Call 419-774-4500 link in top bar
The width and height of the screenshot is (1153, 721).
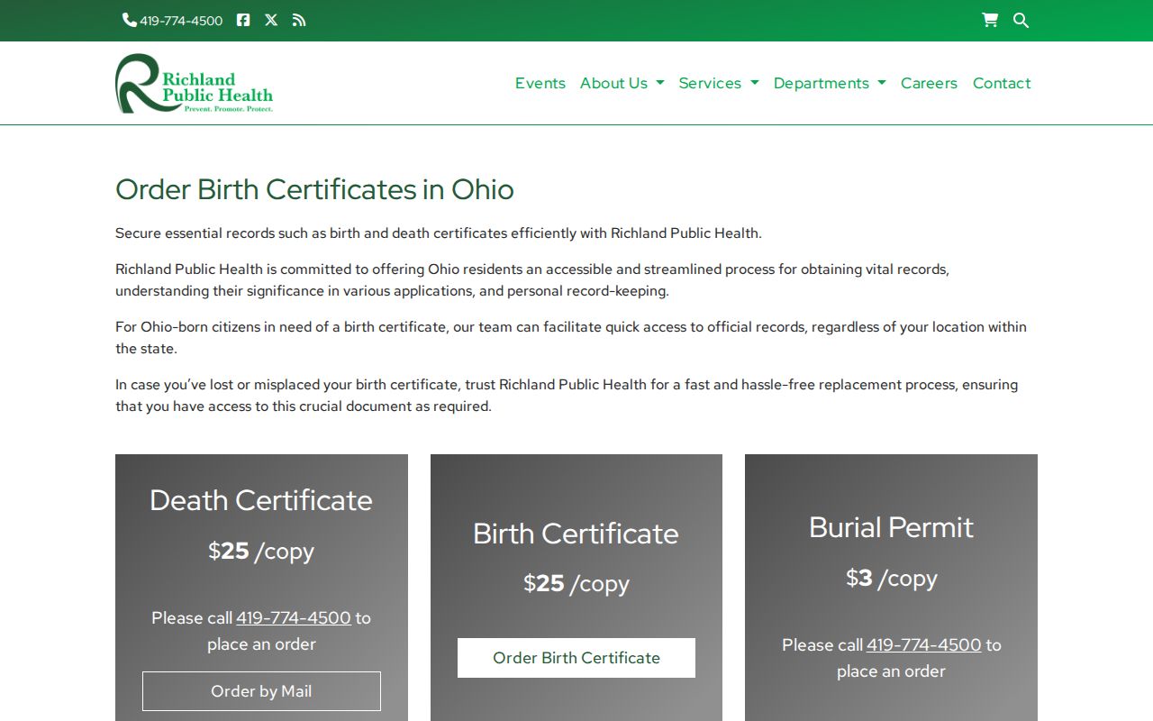pyautogui.click(x=181, y=21)
